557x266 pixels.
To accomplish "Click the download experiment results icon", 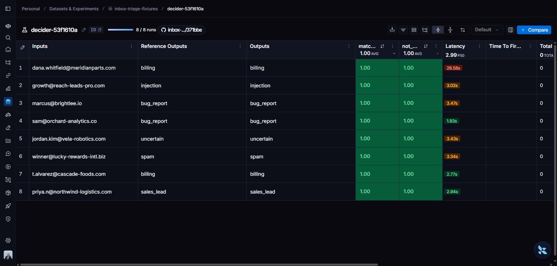I will (x=392, y=30).
